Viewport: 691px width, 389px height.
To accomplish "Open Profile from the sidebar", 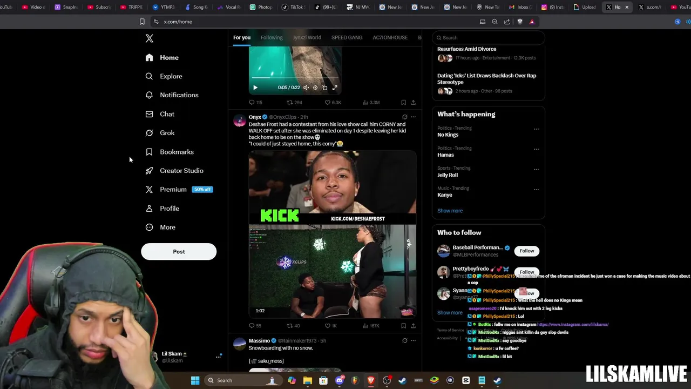I will (x=162, y=209).
